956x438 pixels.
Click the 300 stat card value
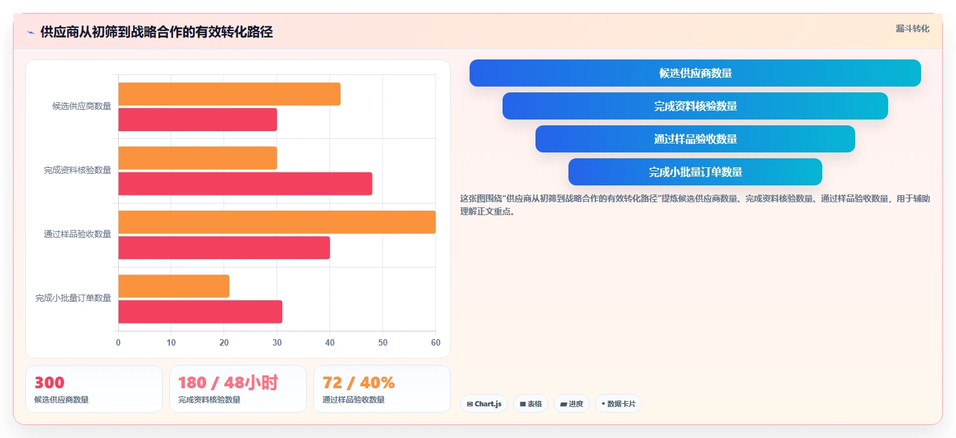tap(50, 382)
